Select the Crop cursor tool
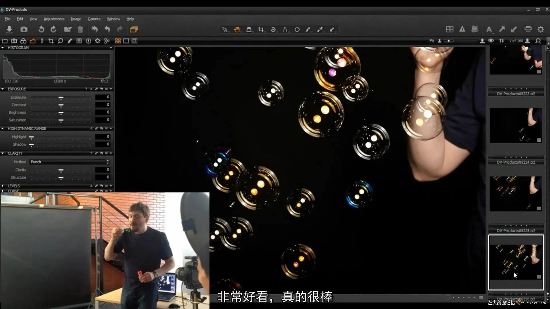The height and width of the screenshot is (309, 550). [261, 29]
